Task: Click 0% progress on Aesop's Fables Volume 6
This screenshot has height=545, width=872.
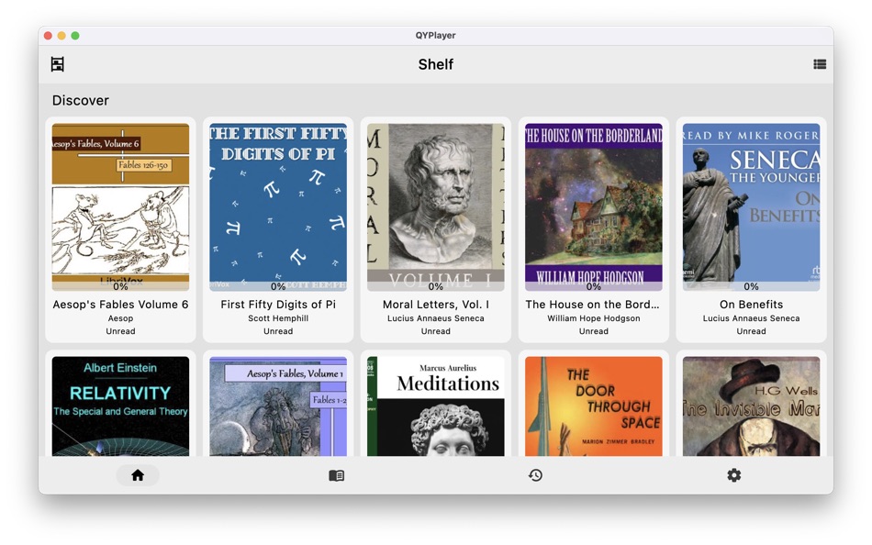Action: click(120, 286)
